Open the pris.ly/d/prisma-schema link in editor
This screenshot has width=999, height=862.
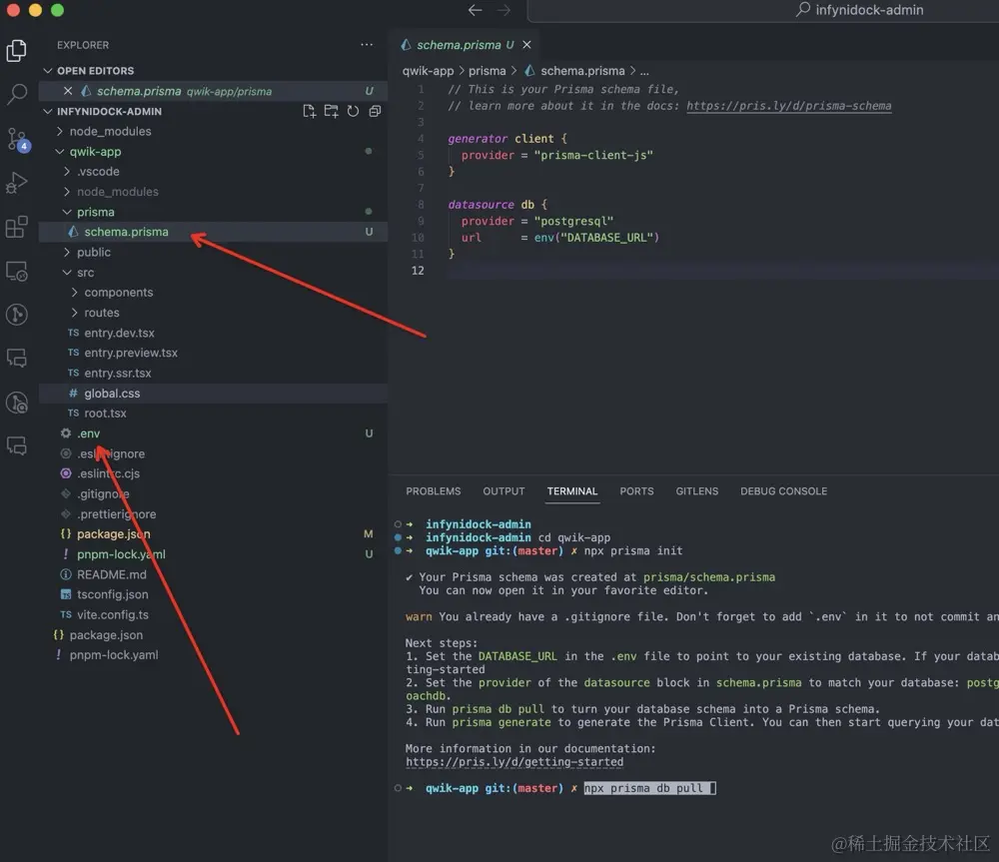(789, 106)
